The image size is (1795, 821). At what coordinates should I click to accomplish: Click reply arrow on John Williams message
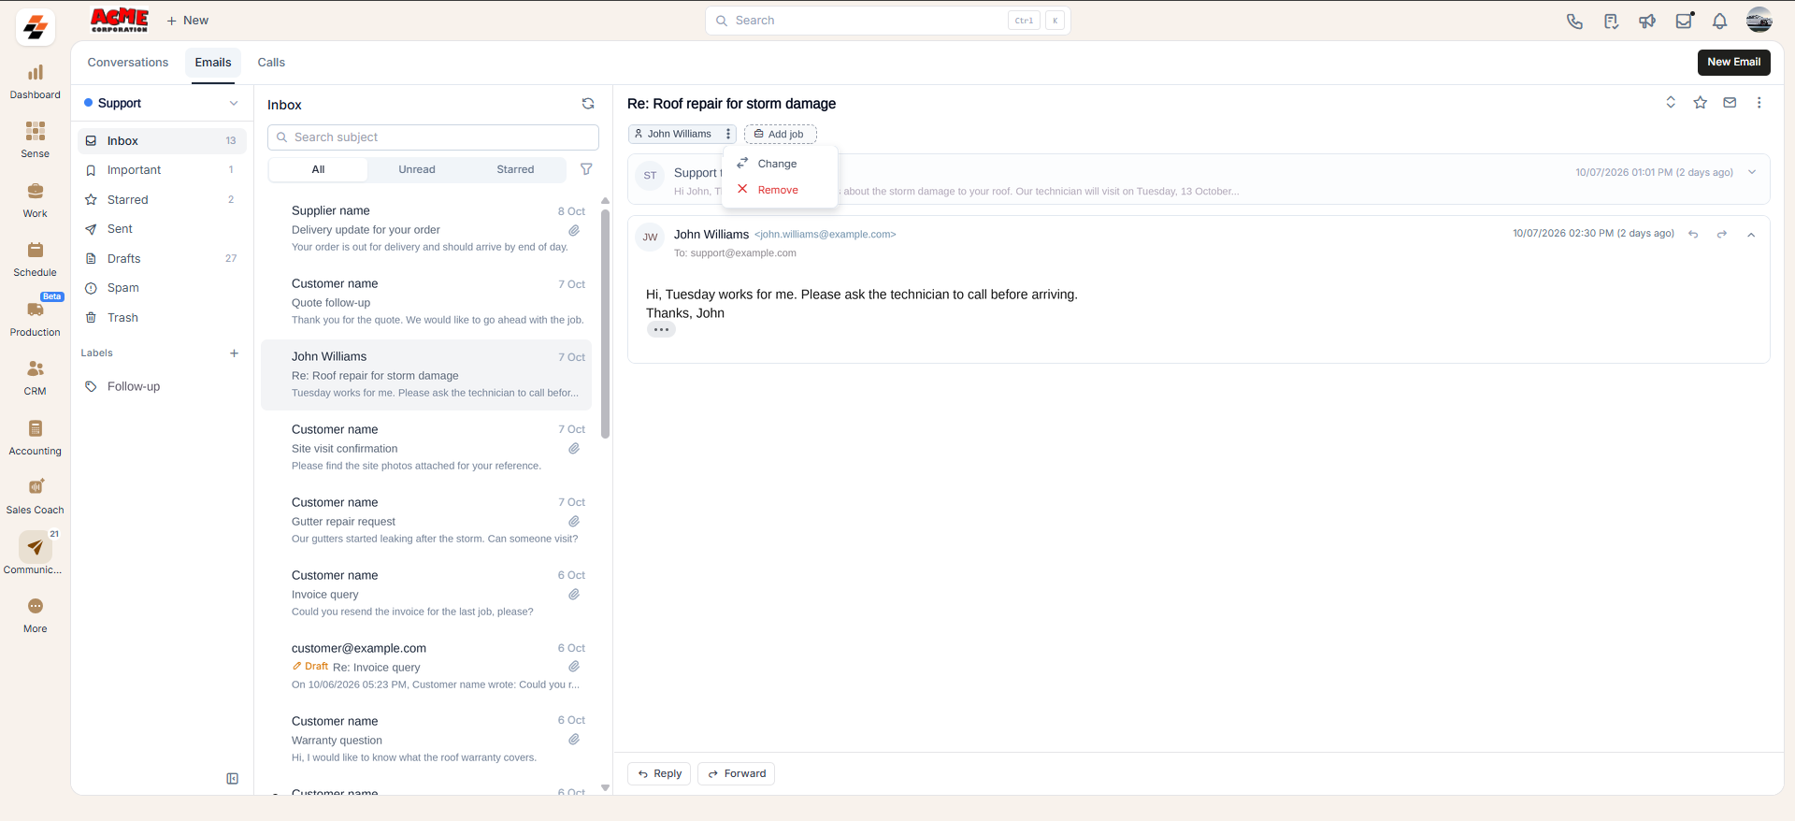(x=1693, y=235)
